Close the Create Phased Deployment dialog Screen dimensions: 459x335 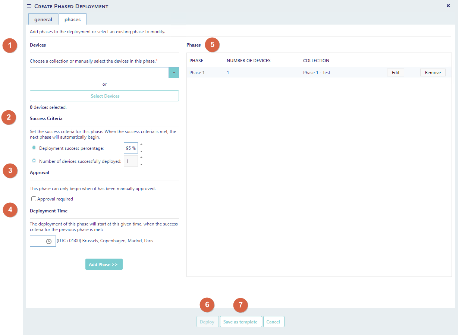click(x=448, y=6)
